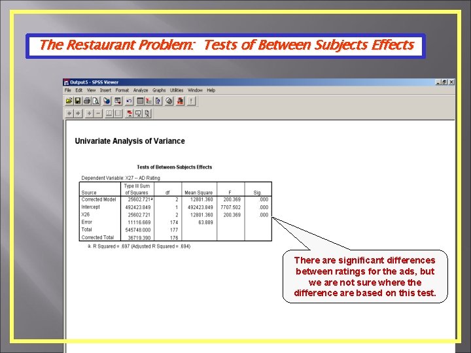Click the Export globe toolbar icon

pyautogui.click(x=107, y=101)
